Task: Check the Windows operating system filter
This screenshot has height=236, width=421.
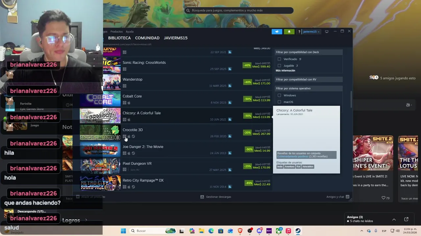Action: click(x=279, y=95)
